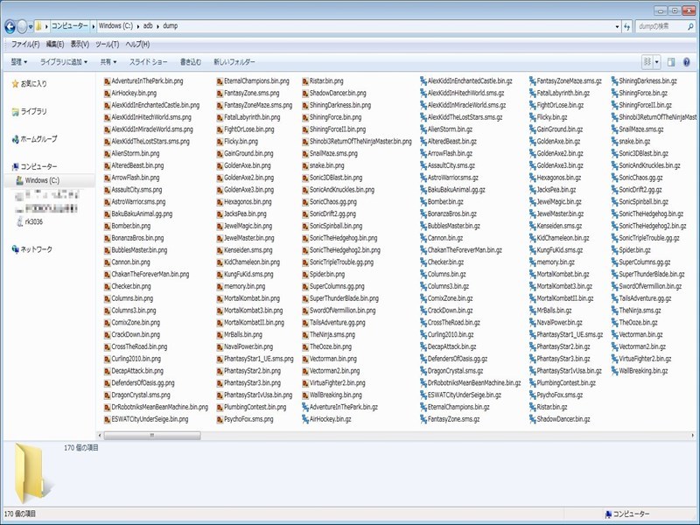Select the AirHockey.bin.gz archive icon
This screenshot has width=700, height=525.
click(x=305, y=419)
